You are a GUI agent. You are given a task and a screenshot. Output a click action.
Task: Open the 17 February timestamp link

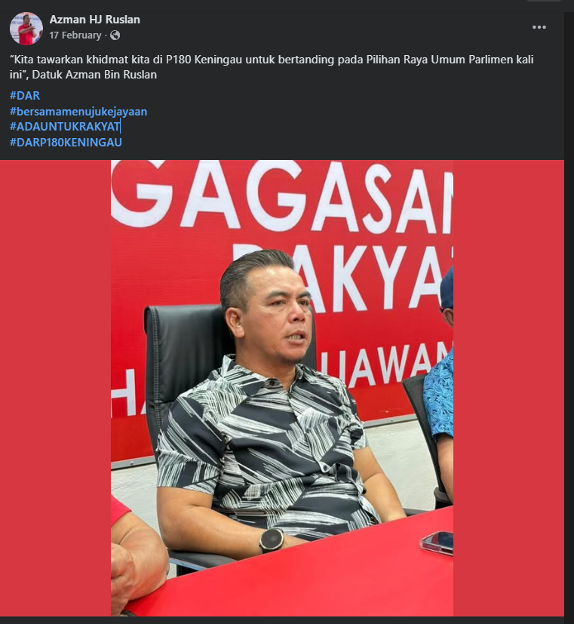pyautogui.click(x=75, y=35)
